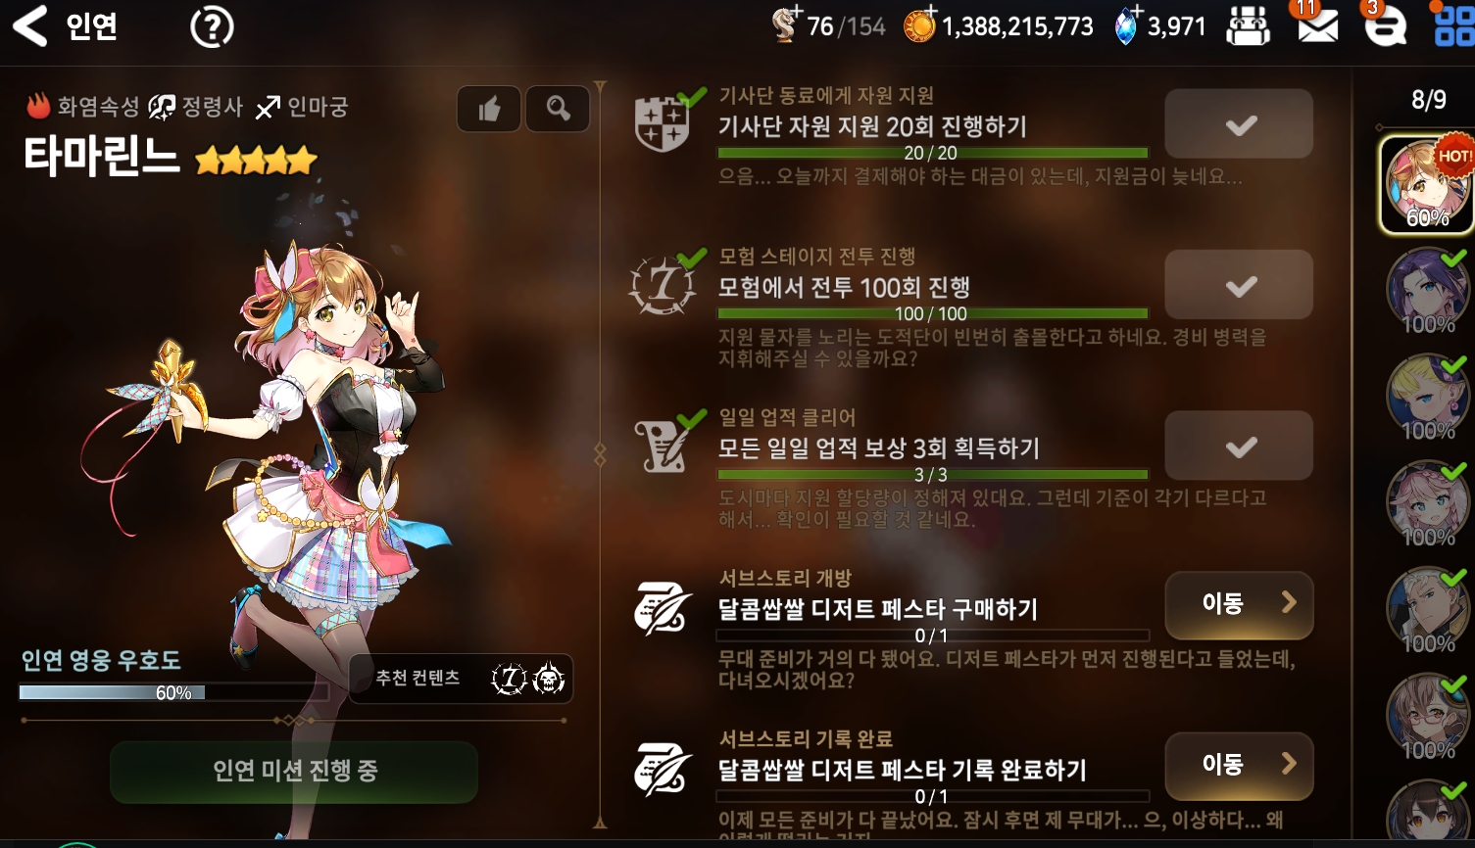The height and width of the screenshot is (848, 1475).
Task: Select the HOT hero portrait at 60%
Action: [1427, 185]
